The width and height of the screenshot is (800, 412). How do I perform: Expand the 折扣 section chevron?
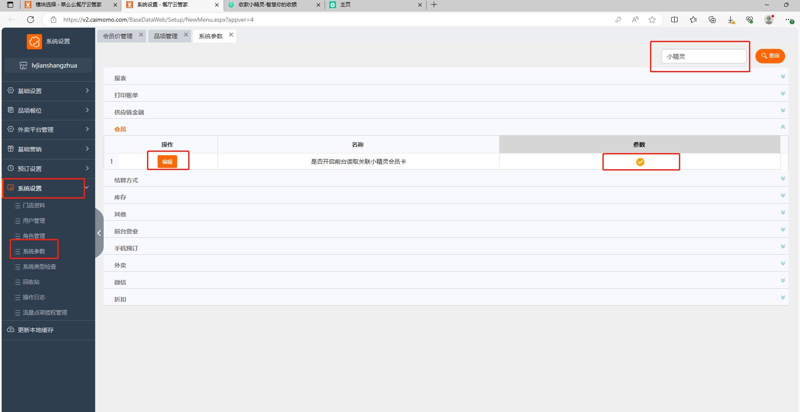click(x=783, y=298)
